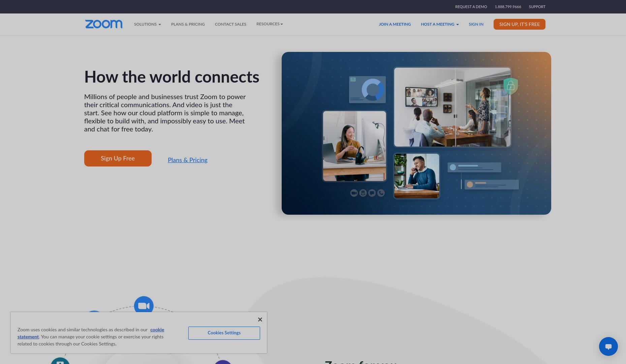Go to Sign In

tap(476, 24)
